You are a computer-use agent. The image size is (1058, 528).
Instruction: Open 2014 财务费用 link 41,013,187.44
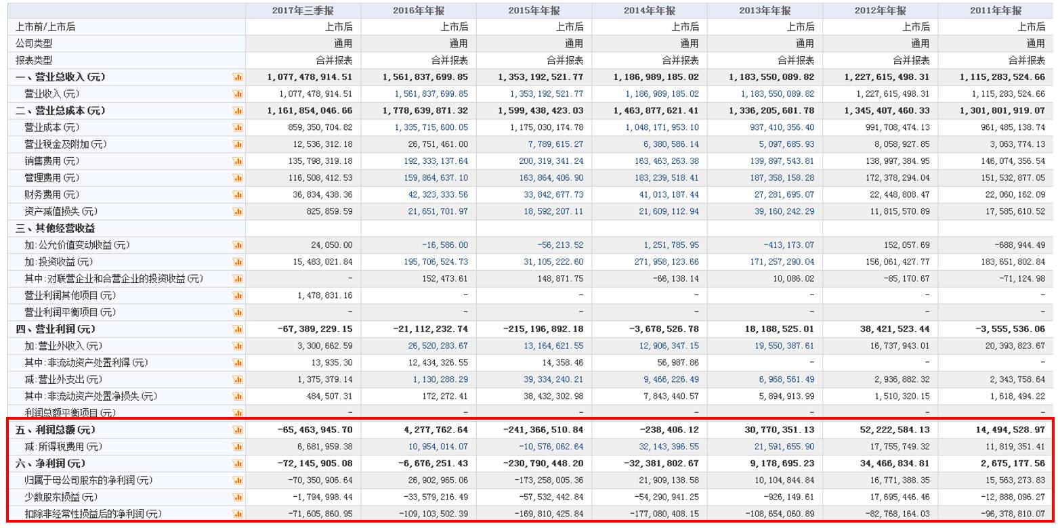click(x=669, y=195)
